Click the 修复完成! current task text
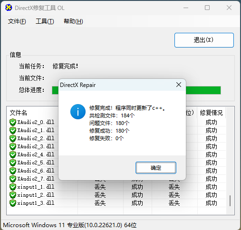Viewport: 241px width, 230px height. point(65,66)
